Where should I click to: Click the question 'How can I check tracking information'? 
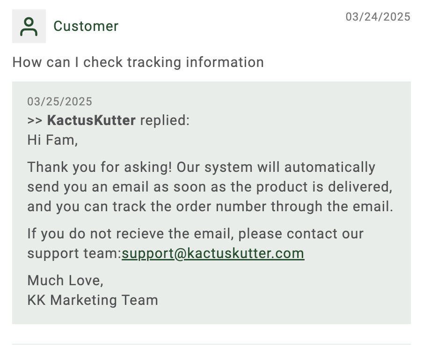click(x=138, y=62)
